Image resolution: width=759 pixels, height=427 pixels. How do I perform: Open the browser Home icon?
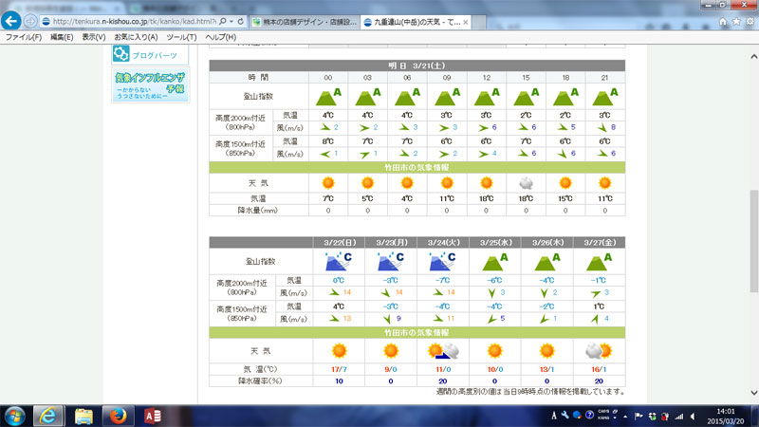(723, 21)
